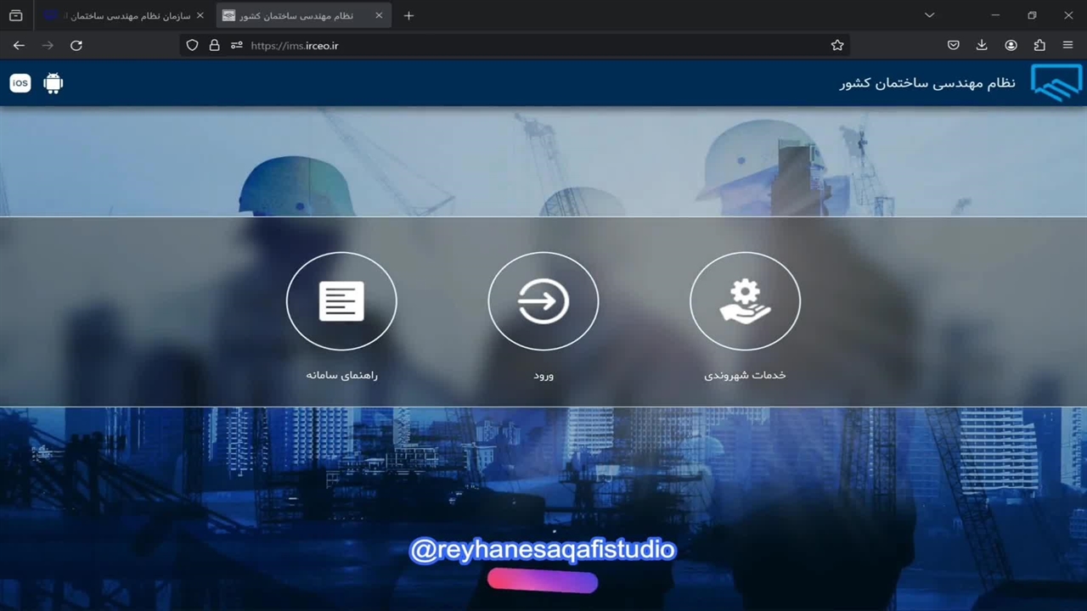1087x611 pixels.
Task: Bookmark this page with star icon
Action: (837, 46)
